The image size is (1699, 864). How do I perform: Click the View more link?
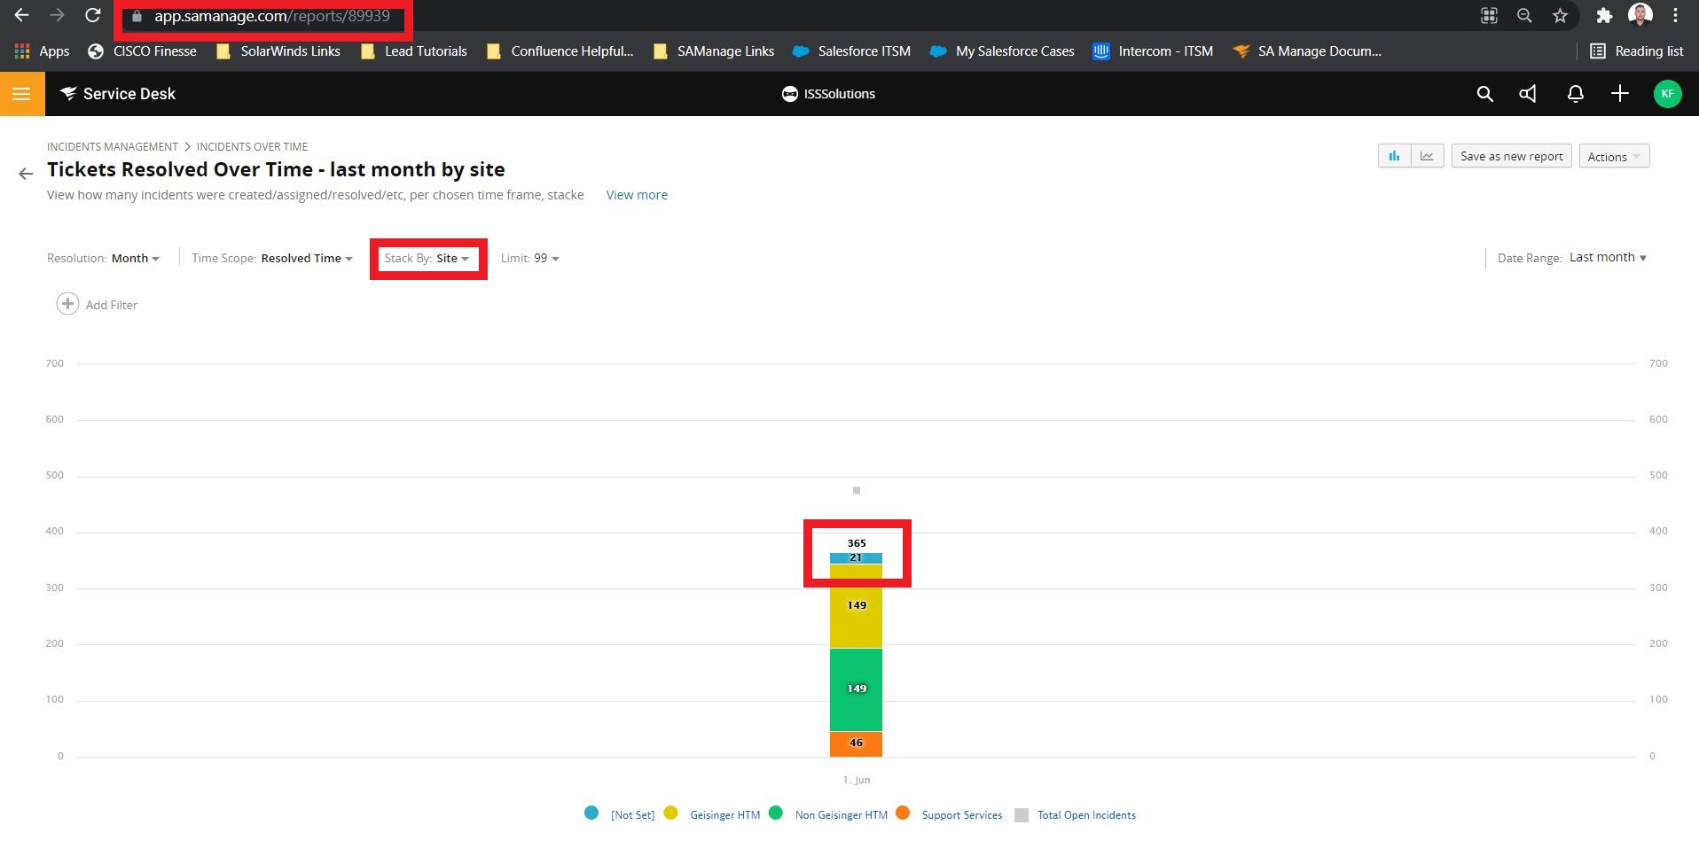(x=637, y=195)
